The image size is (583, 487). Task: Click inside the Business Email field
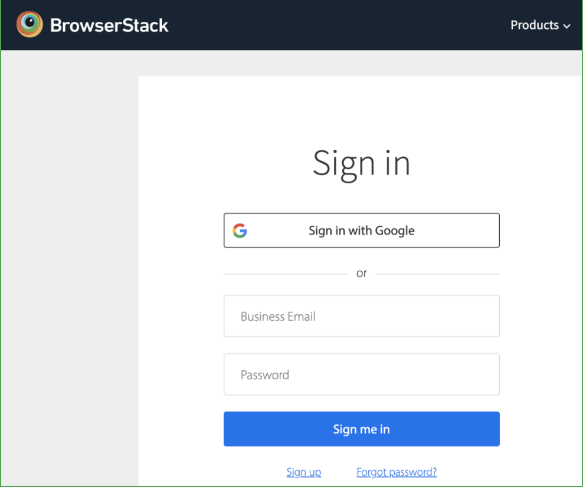pos(361,316)
